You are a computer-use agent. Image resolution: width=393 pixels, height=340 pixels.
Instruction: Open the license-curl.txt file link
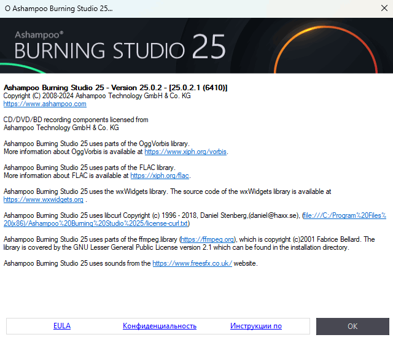(195, 219)
